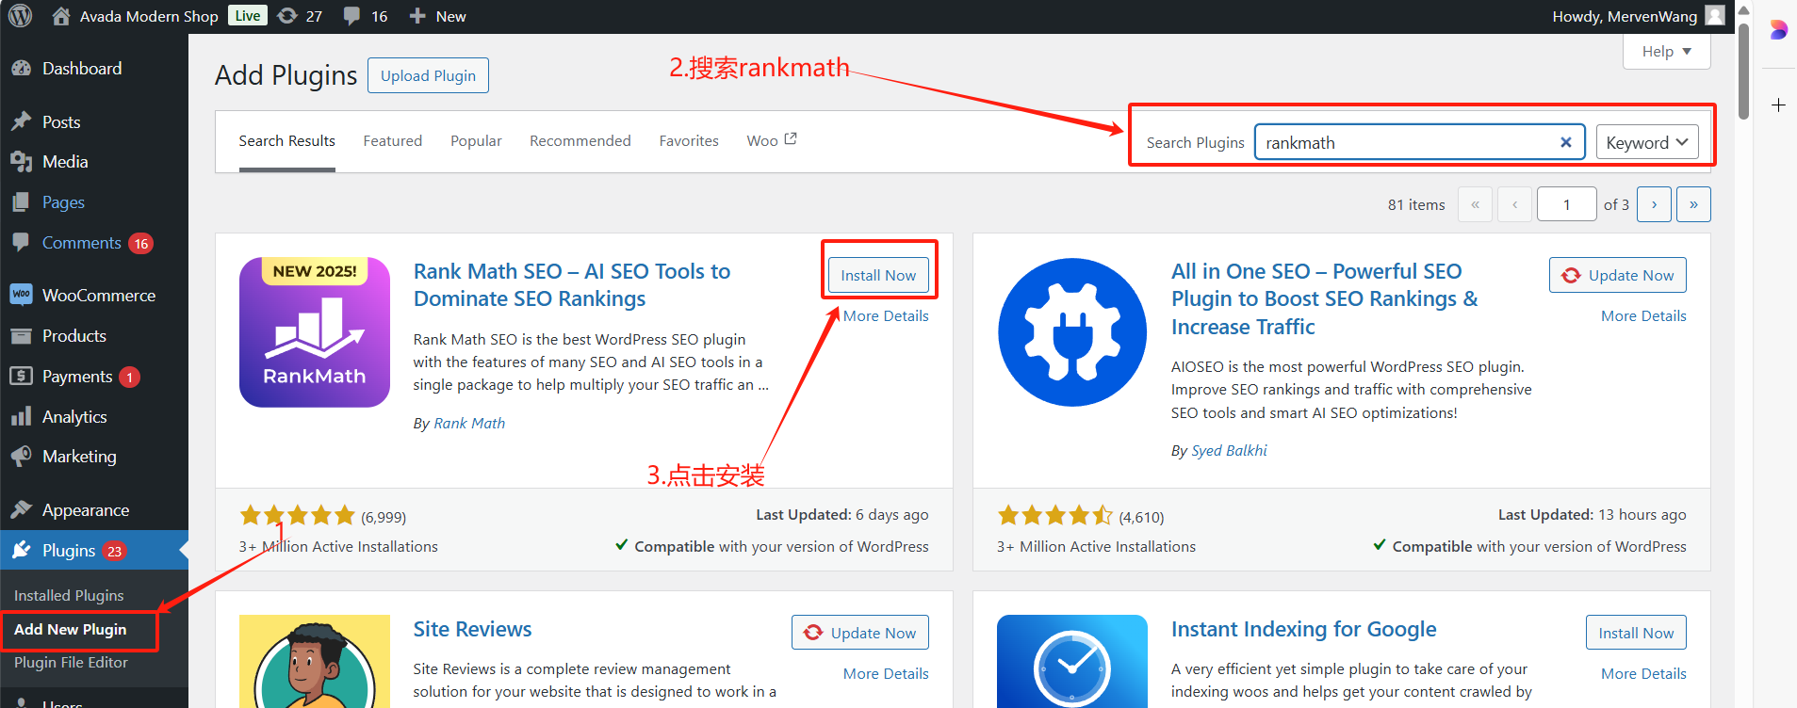The image size is (1797, 708).
Task: Open the Keyword search type dropdown
Action: point(1647,142)
